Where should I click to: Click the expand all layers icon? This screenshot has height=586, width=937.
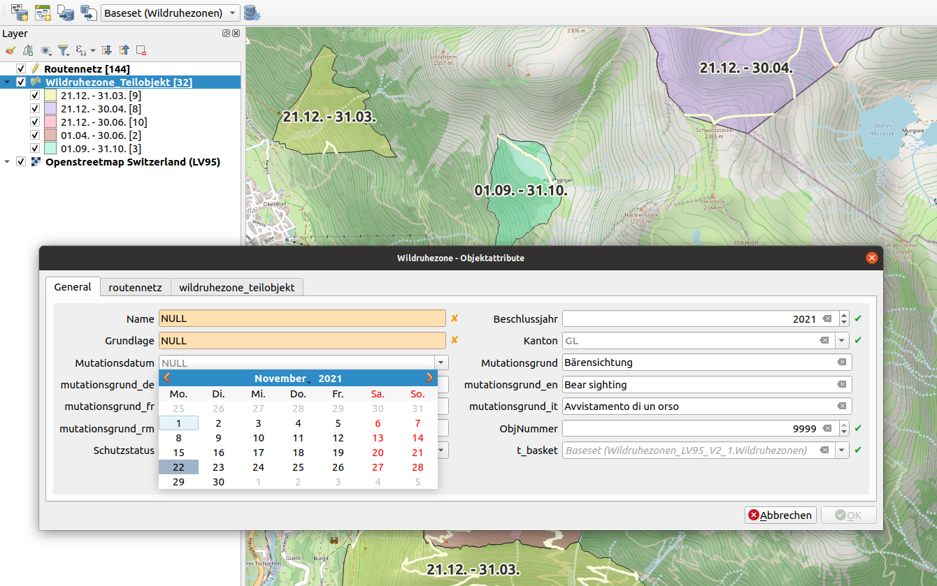click(x=106, y=50)
